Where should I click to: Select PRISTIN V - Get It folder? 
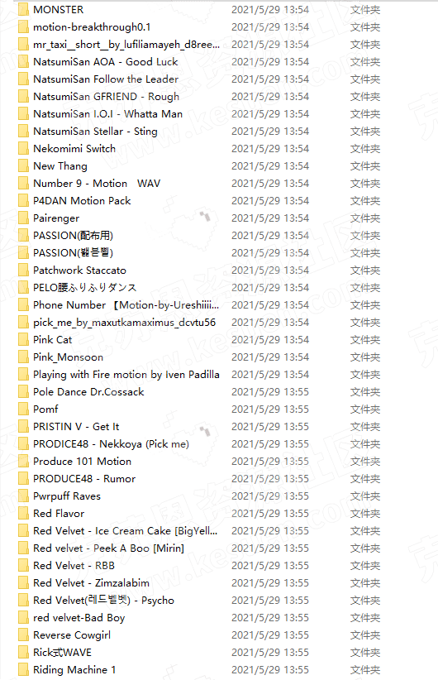point(76,426)
